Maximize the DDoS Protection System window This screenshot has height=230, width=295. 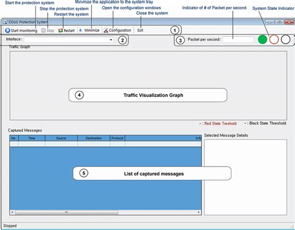click(279, 22)
